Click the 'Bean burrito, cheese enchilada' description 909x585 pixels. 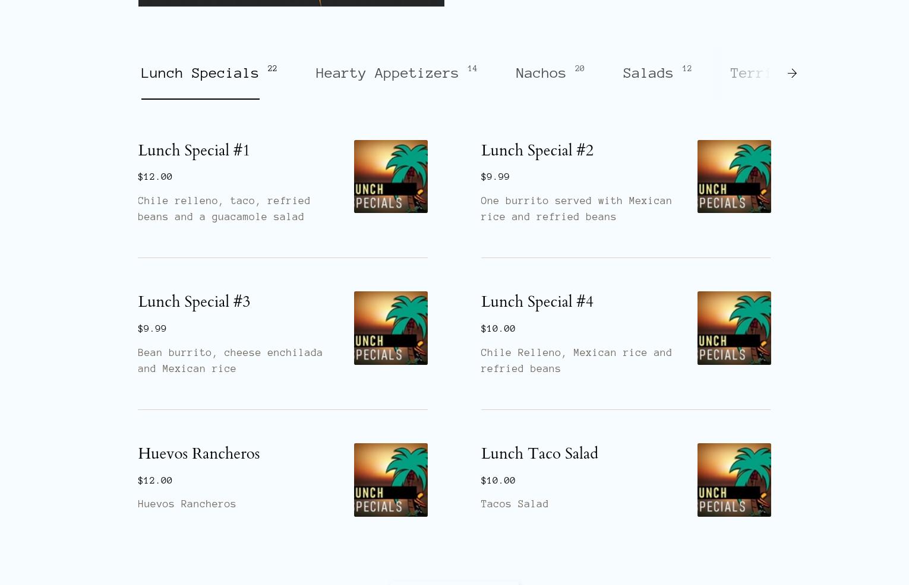click(231, 361)
